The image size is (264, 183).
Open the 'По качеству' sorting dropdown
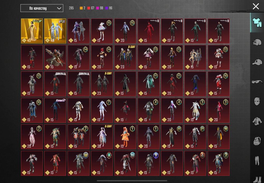pos(42,8)
